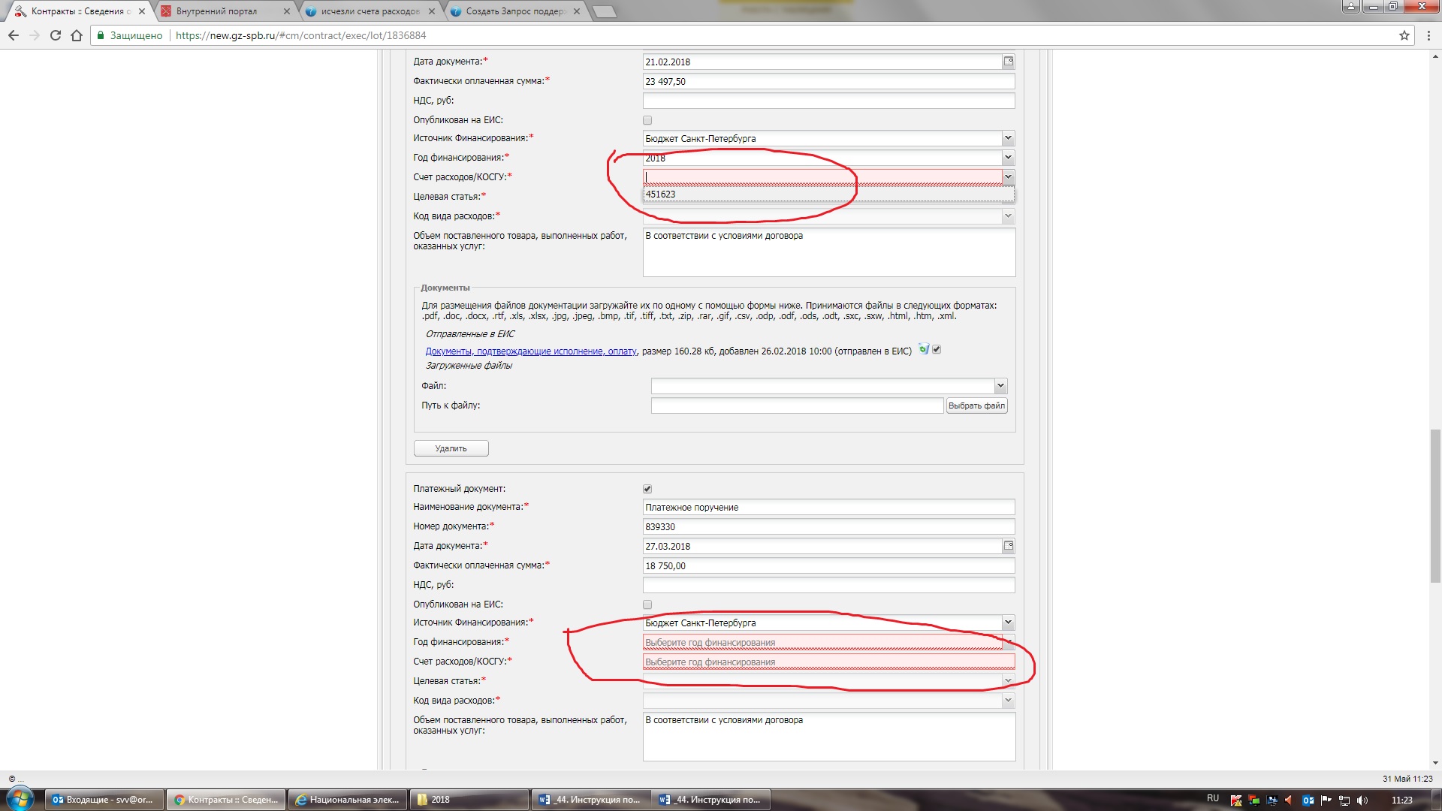Click the 'Удалить' button

(451, 448)
